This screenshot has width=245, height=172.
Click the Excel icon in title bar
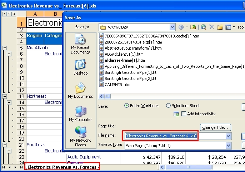4,5
